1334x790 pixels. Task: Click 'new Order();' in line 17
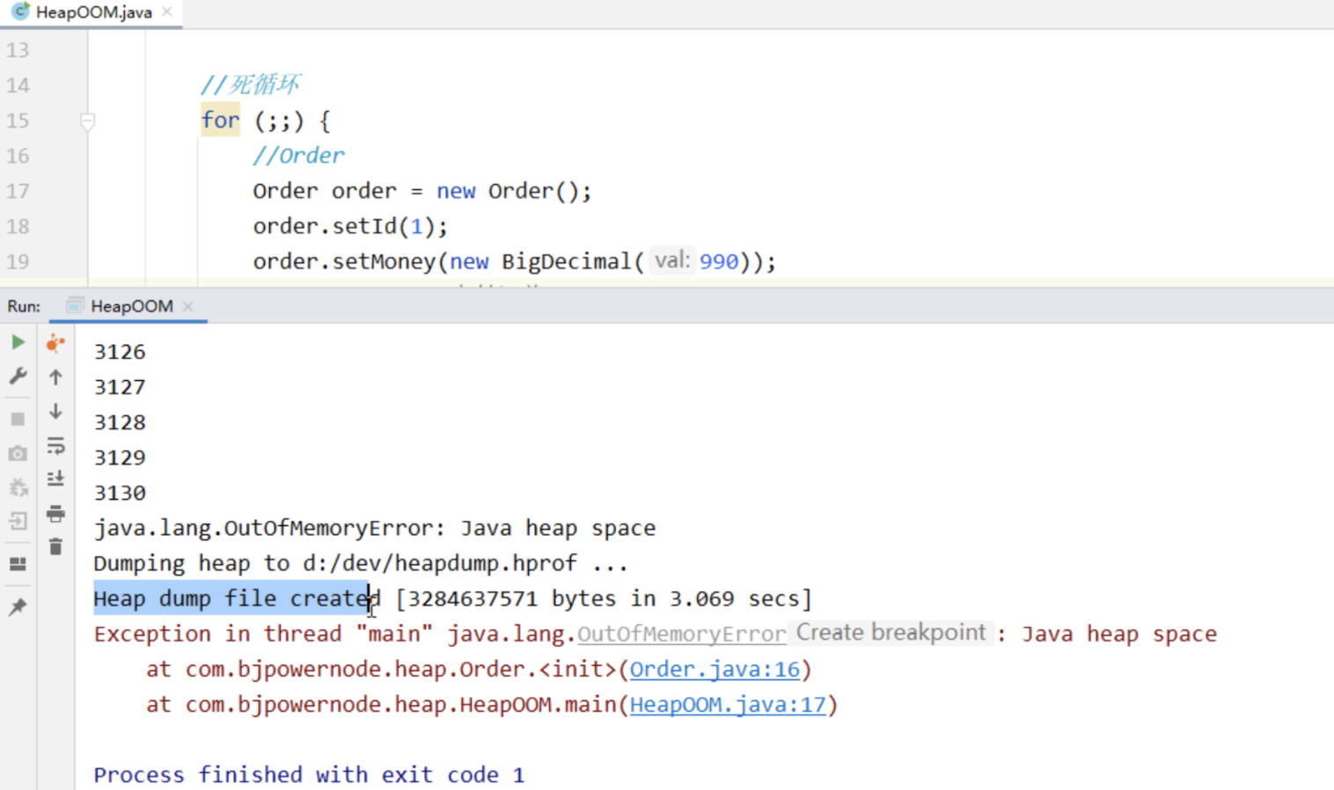tap(514, 191)
